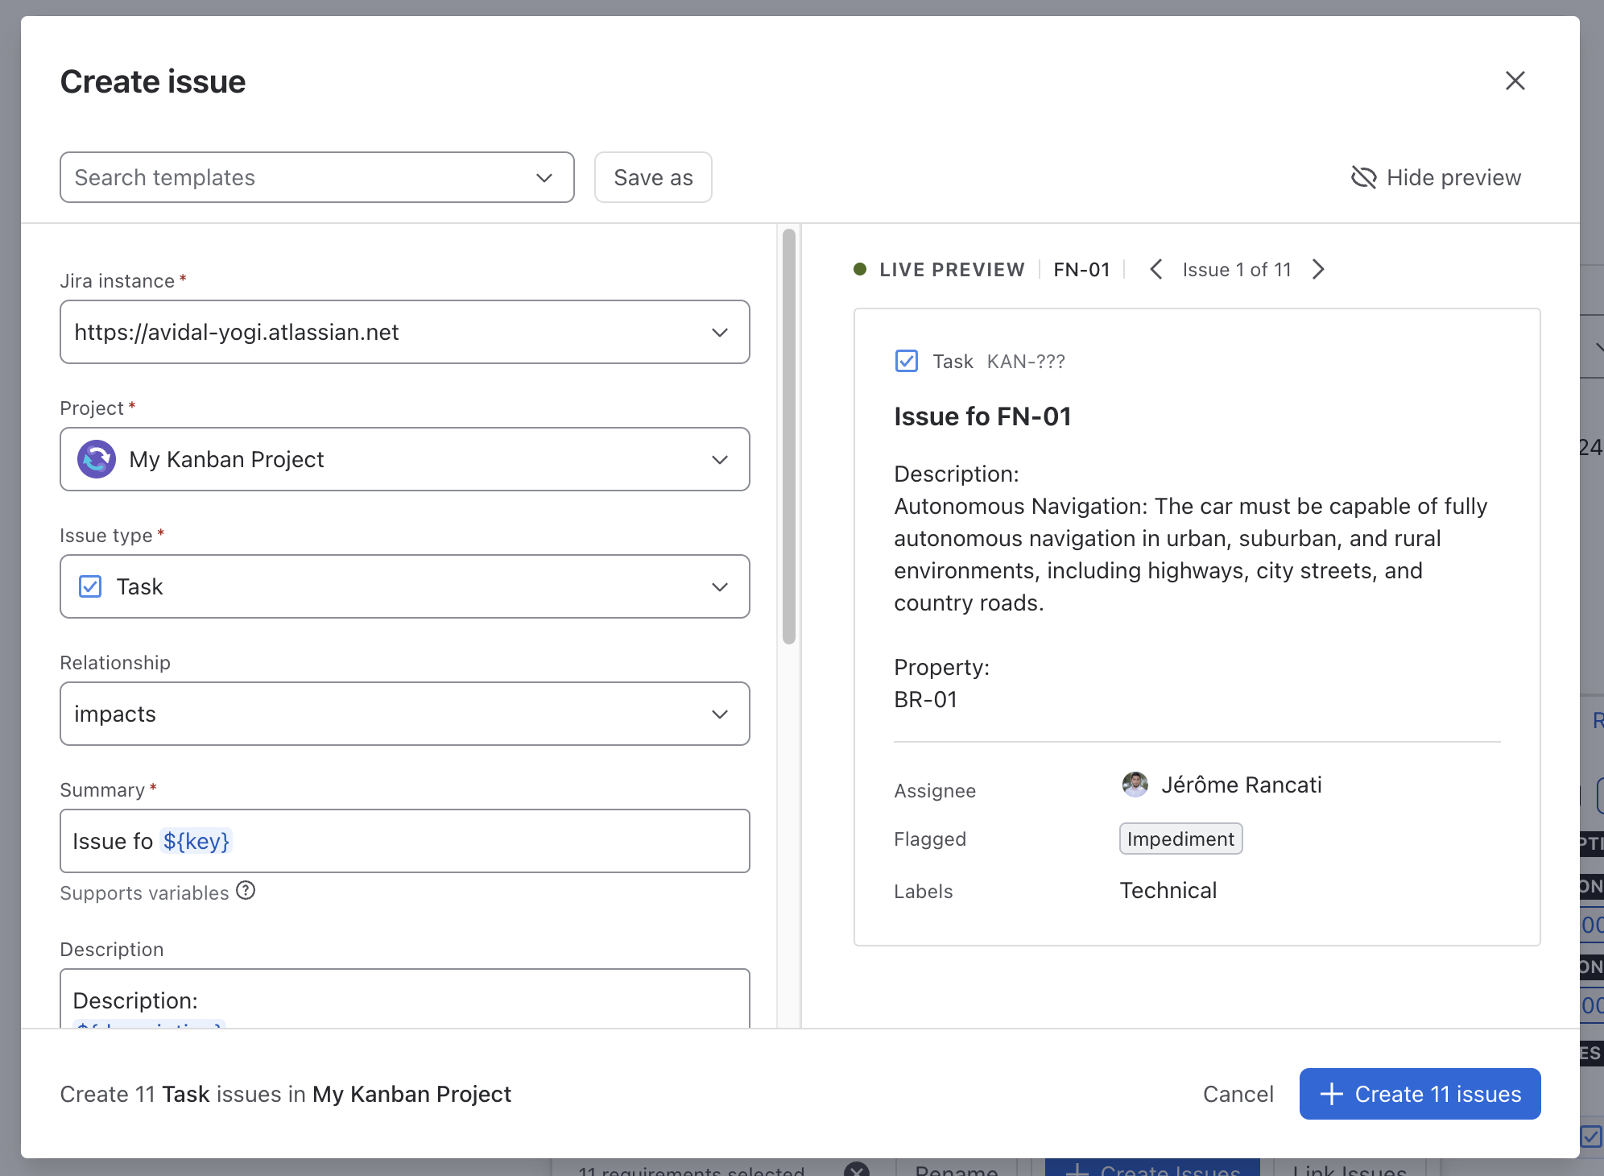Go to next issue in preview
Screen dimensions: 1604x1176
[x=1318, y=269]
